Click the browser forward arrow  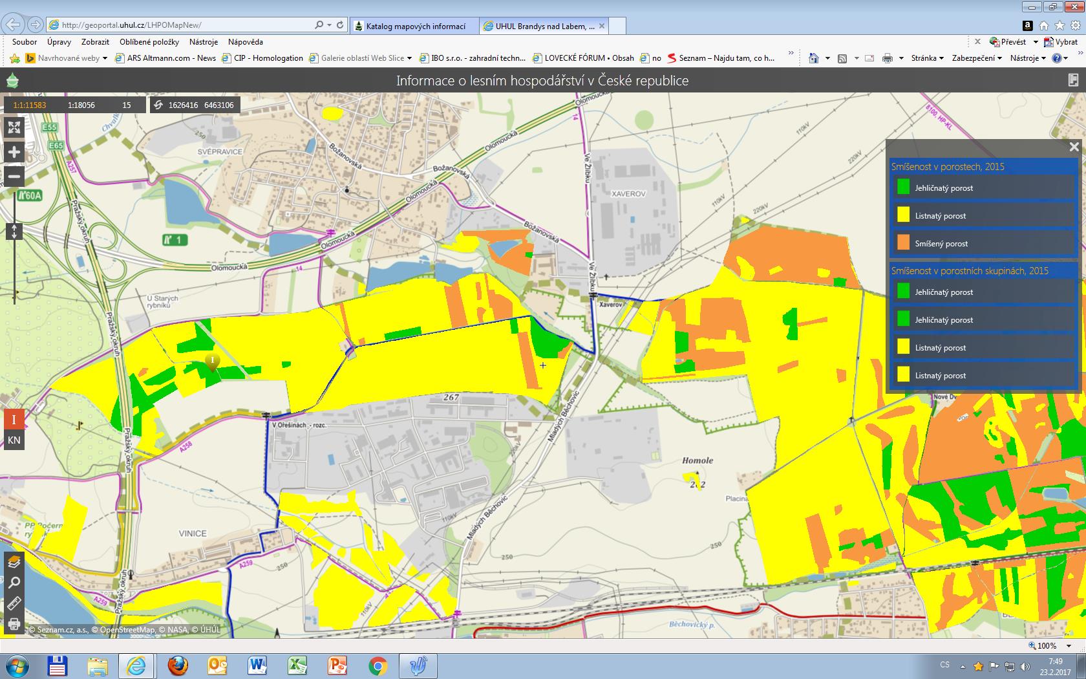coord(36,25)
